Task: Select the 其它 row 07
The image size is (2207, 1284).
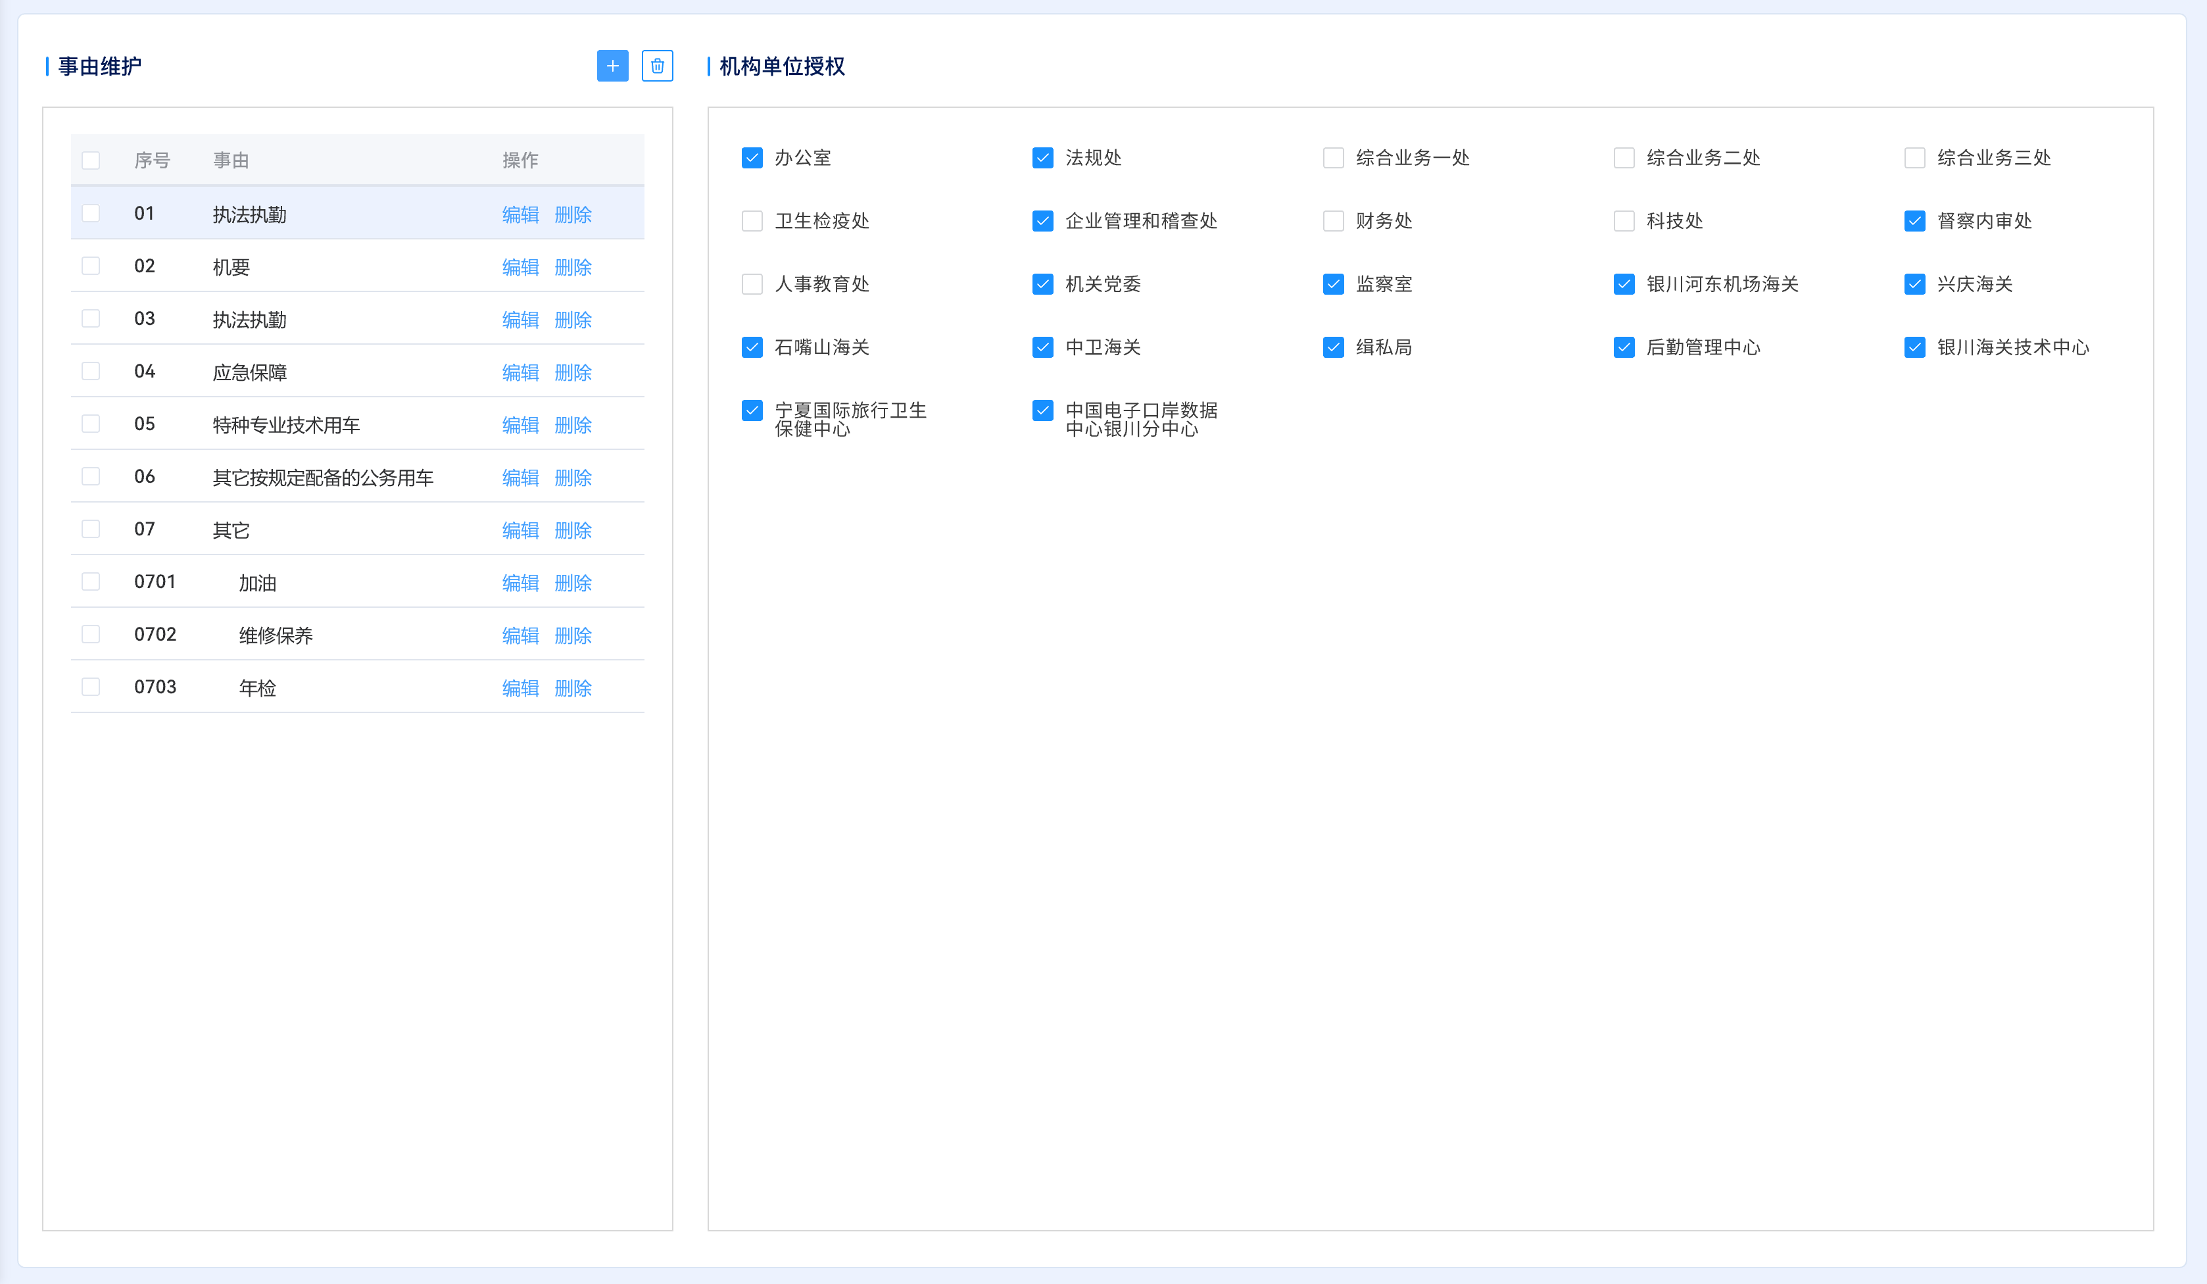Action: 91,529
